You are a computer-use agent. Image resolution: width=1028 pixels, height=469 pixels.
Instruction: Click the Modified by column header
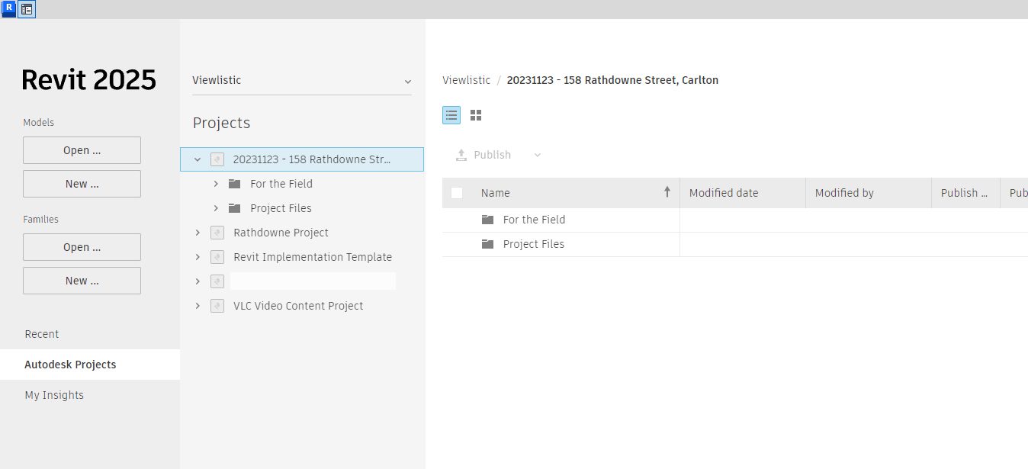coord(869,193)
